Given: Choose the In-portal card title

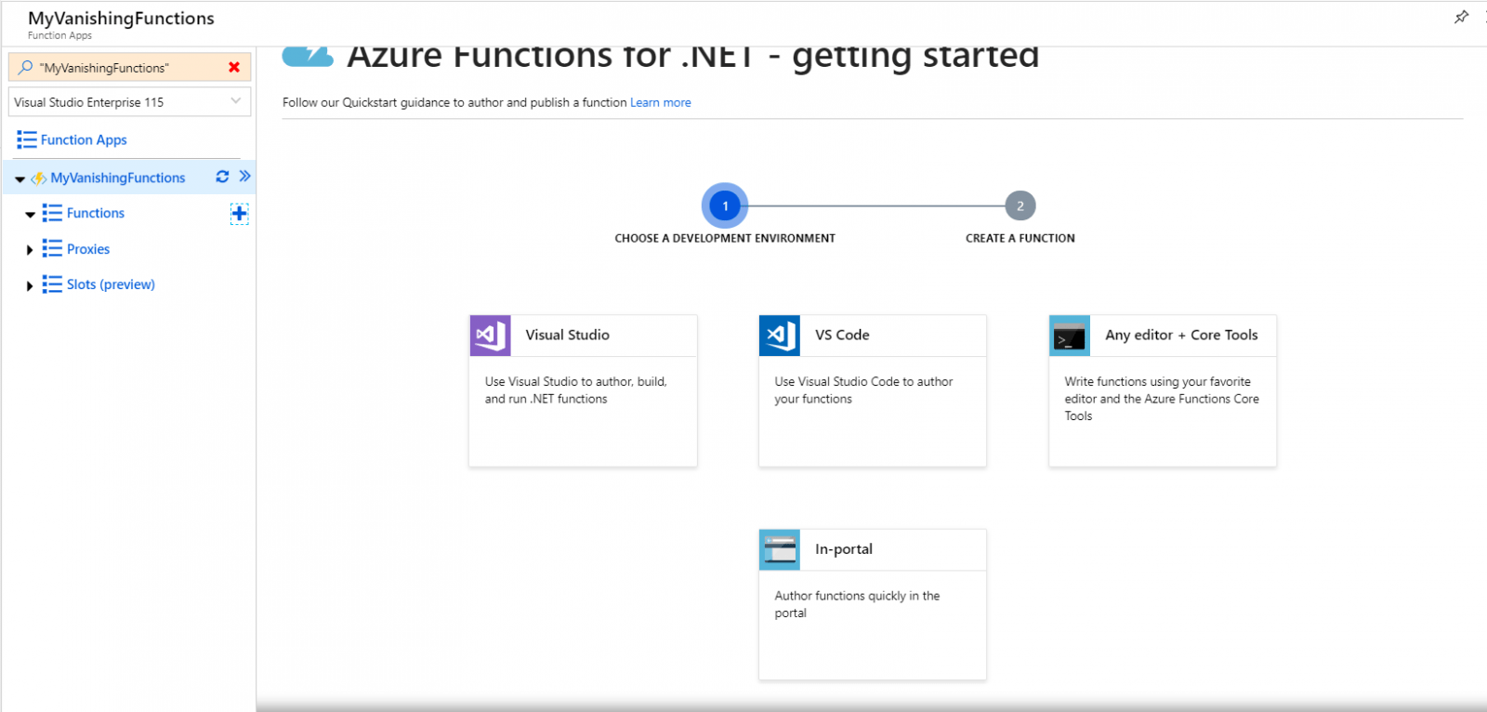Looking at the screenshot, I should point(844,549).
